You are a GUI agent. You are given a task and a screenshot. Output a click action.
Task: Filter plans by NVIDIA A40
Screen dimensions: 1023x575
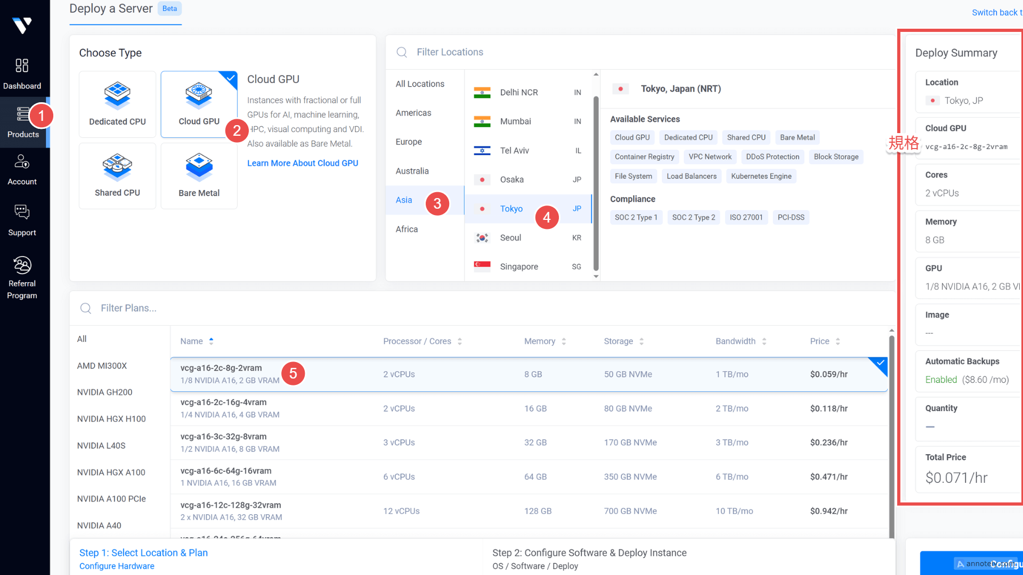99,525
